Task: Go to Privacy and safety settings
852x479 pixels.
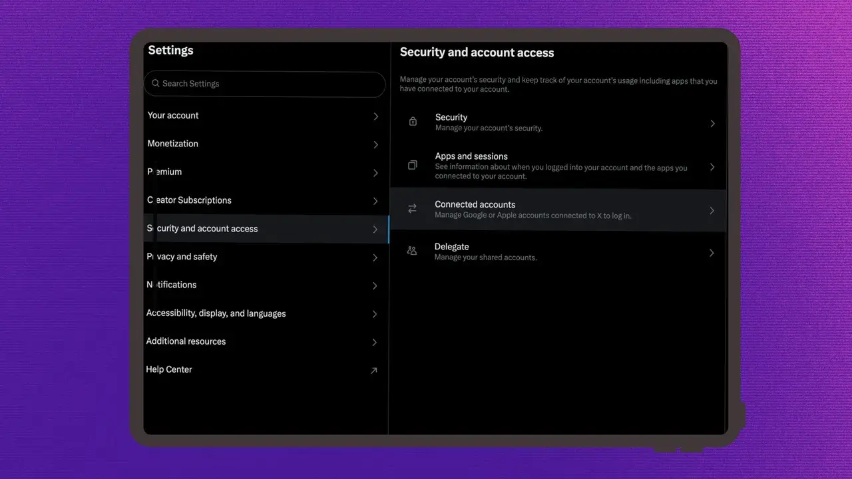Action: click(x=182, y=257)
